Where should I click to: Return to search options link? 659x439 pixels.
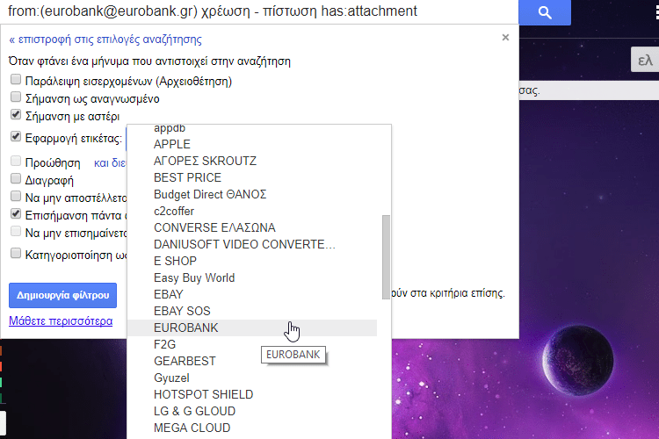click(105, 40)
